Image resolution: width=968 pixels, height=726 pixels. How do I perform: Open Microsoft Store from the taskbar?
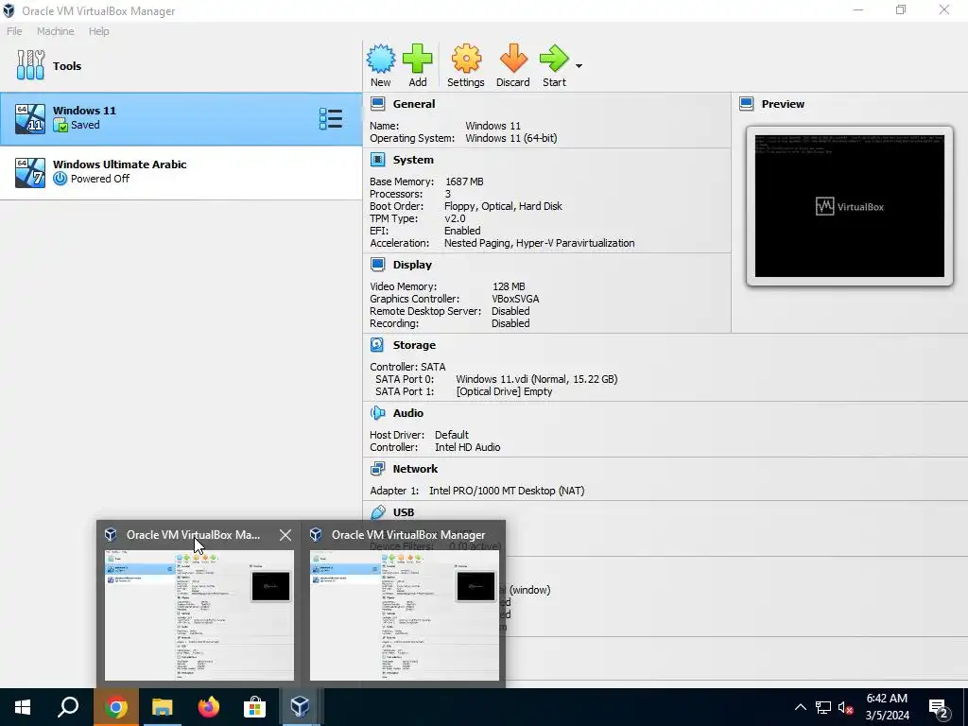254,707
